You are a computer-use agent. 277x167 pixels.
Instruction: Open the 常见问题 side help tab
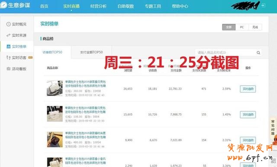273,128
